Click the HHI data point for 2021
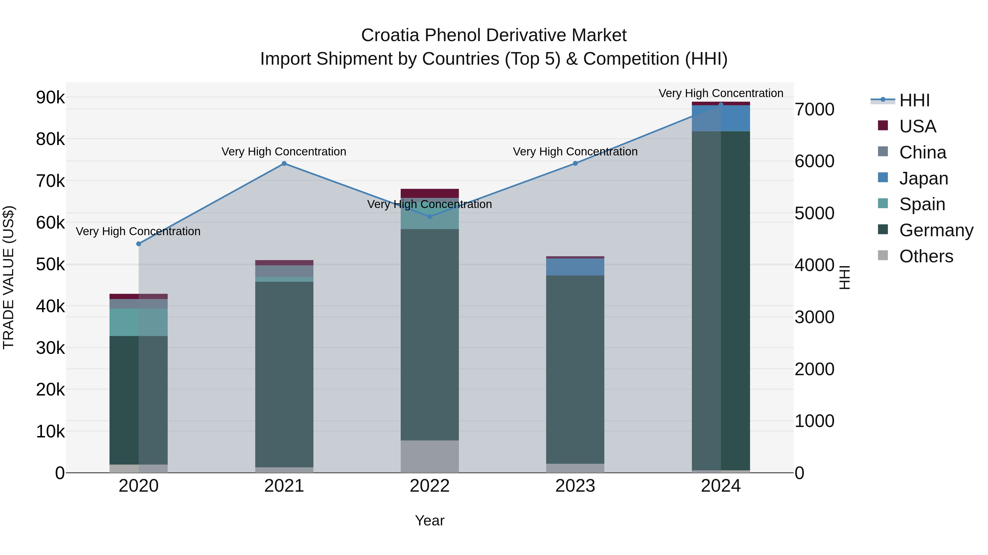The width and height of the screenshot is (988, 555). point(284,164)
